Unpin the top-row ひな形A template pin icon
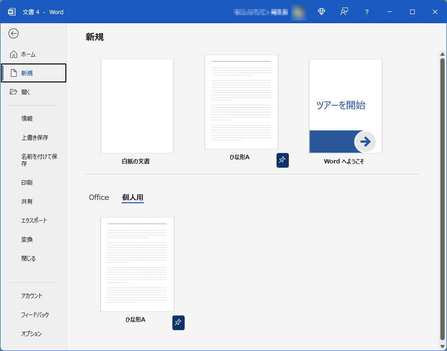Screen dimensions: 447x351 coord(283,160)
